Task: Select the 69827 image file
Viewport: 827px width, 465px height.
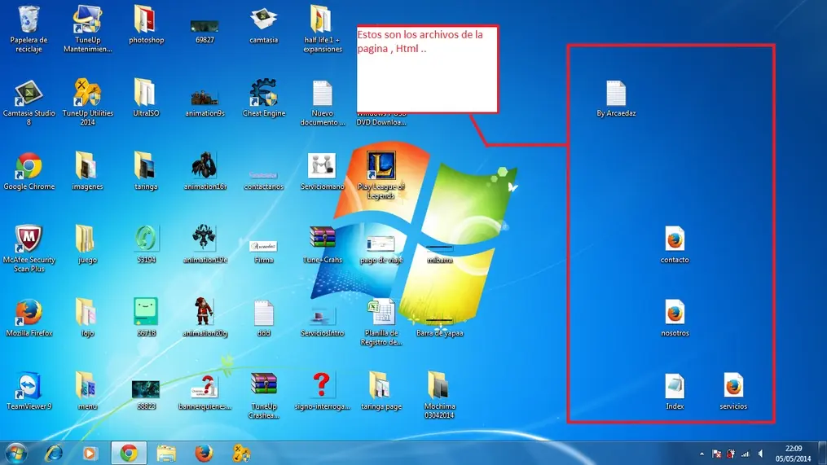Action: 205,26
